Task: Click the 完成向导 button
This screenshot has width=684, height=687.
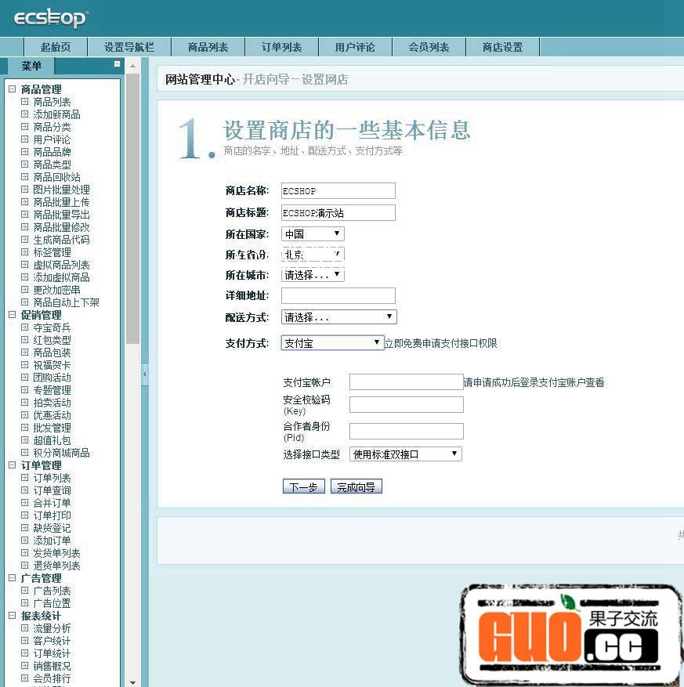Action: (356, 486)
